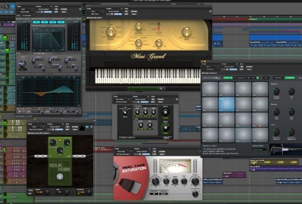Adjust the Stereo Width Process Low knob
This screenshot has height=204, width=302.
137,112
